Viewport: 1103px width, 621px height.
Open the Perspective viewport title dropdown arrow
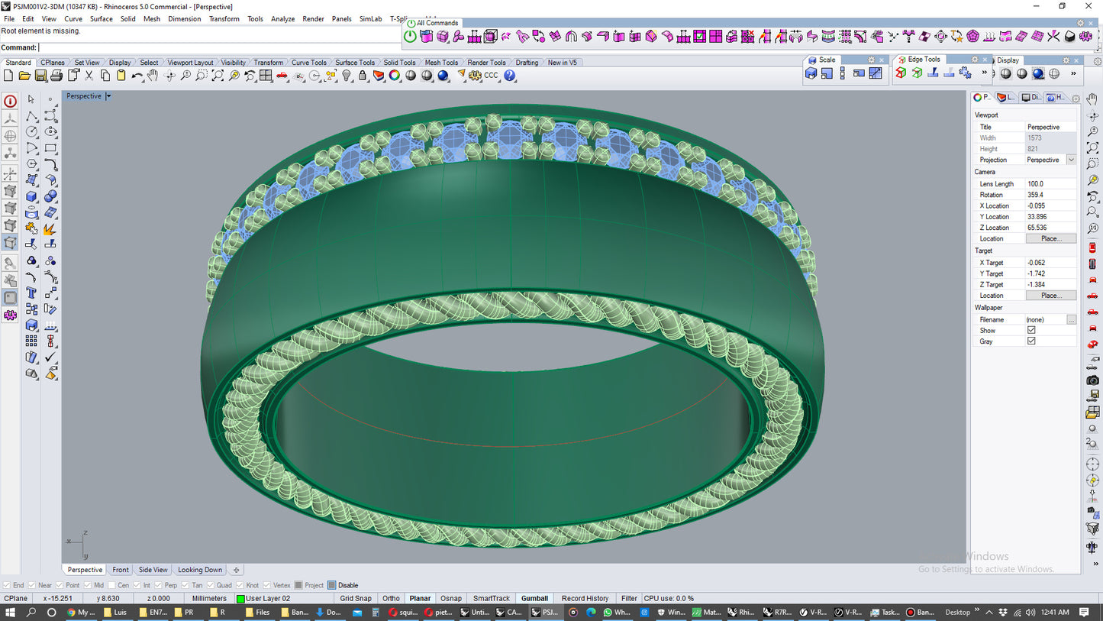pyautogui.click(x=108, y=96)
